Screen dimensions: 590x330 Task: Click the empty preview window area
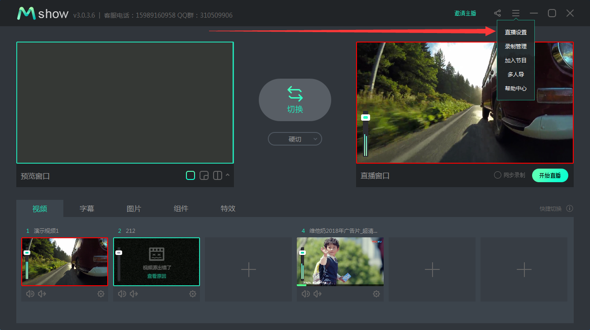[125, 103]
